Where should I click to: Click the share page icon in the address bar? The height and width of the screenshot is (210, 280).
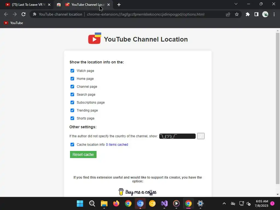tap(228, 14)
